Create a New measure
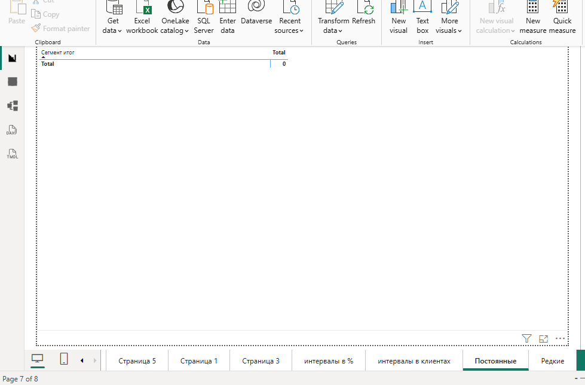The image size is (585, 385). (x=532, y=17)
